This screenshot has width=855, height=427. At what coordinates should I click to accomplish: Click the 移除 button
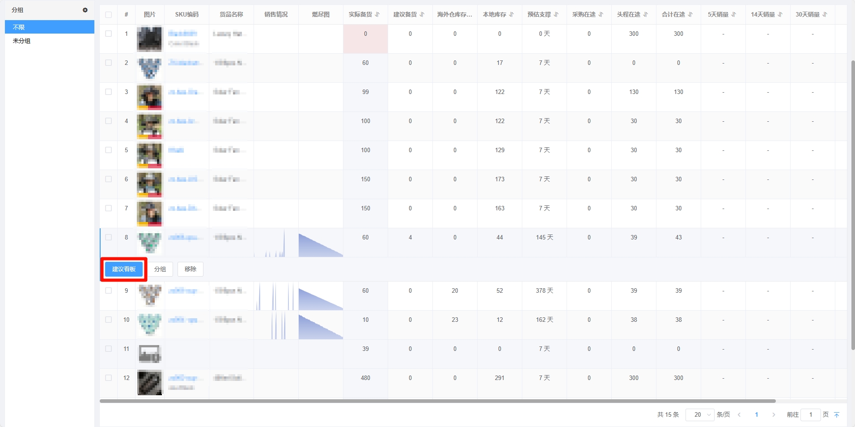(190, 269)
